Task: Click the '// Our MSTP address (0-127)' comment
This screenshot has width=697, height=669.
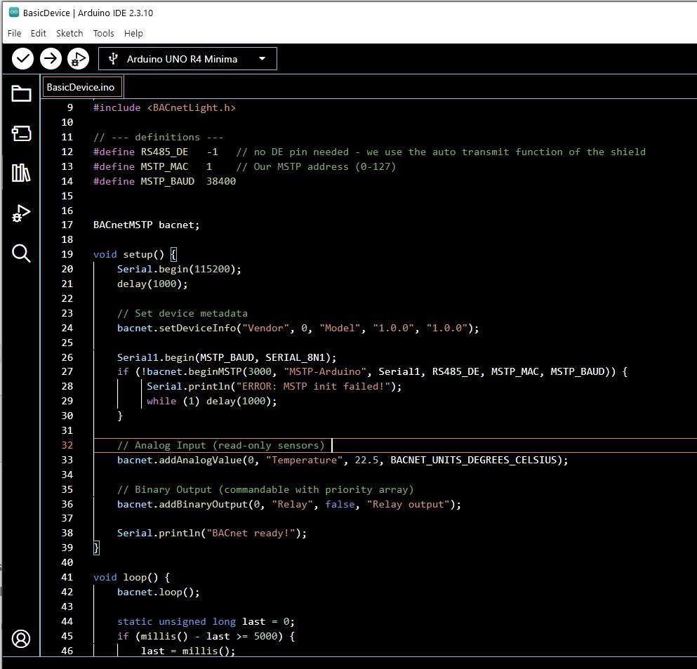Action: click(x=316, y=166)
